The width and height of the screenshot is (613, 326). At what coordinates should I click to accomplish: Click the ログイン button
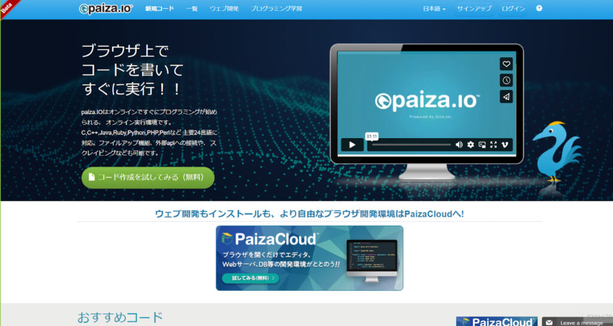(x=513, y=8)
